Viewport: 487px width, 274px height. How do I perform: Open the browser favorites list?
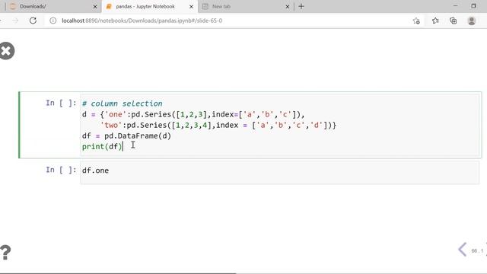tap(435, 21)
